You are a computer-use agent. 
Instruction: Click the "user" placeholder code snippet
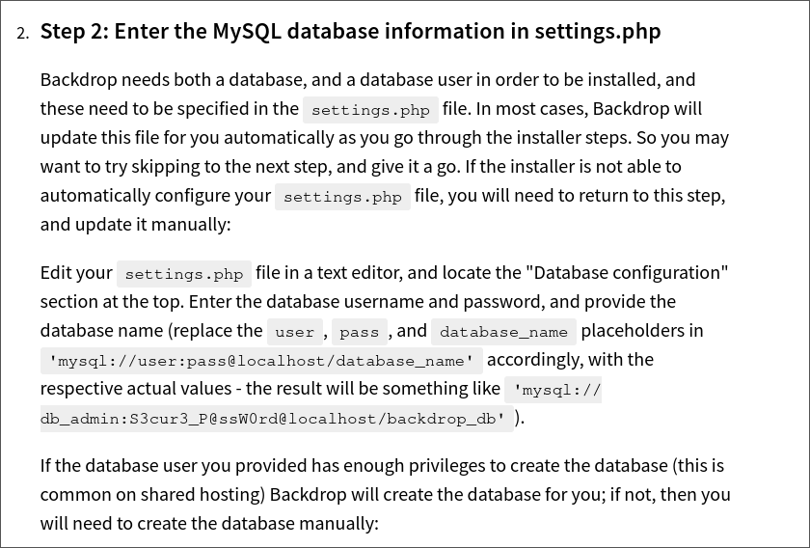[294, 332]
